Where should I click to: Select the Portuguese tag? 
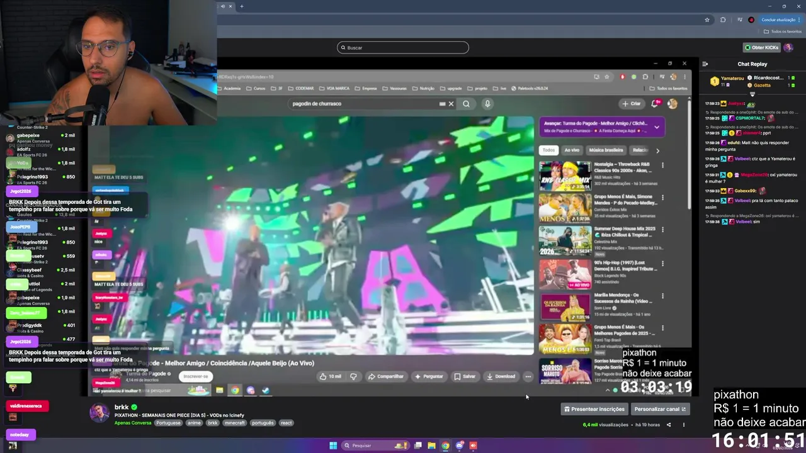tap(168, 423)
